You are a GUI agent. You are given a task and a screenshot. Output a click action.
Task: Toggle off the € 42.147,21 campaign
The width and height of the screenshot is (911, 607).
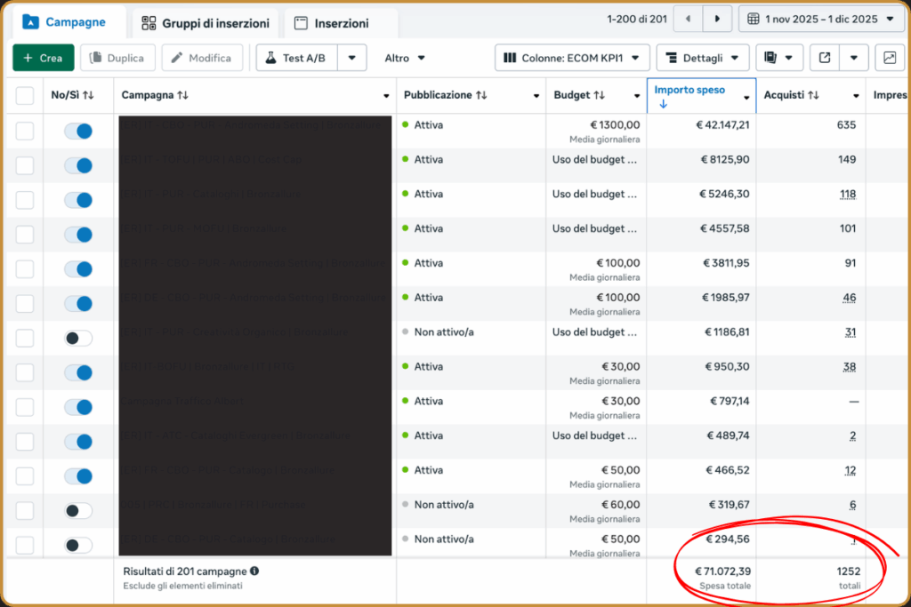click(78, 132)
